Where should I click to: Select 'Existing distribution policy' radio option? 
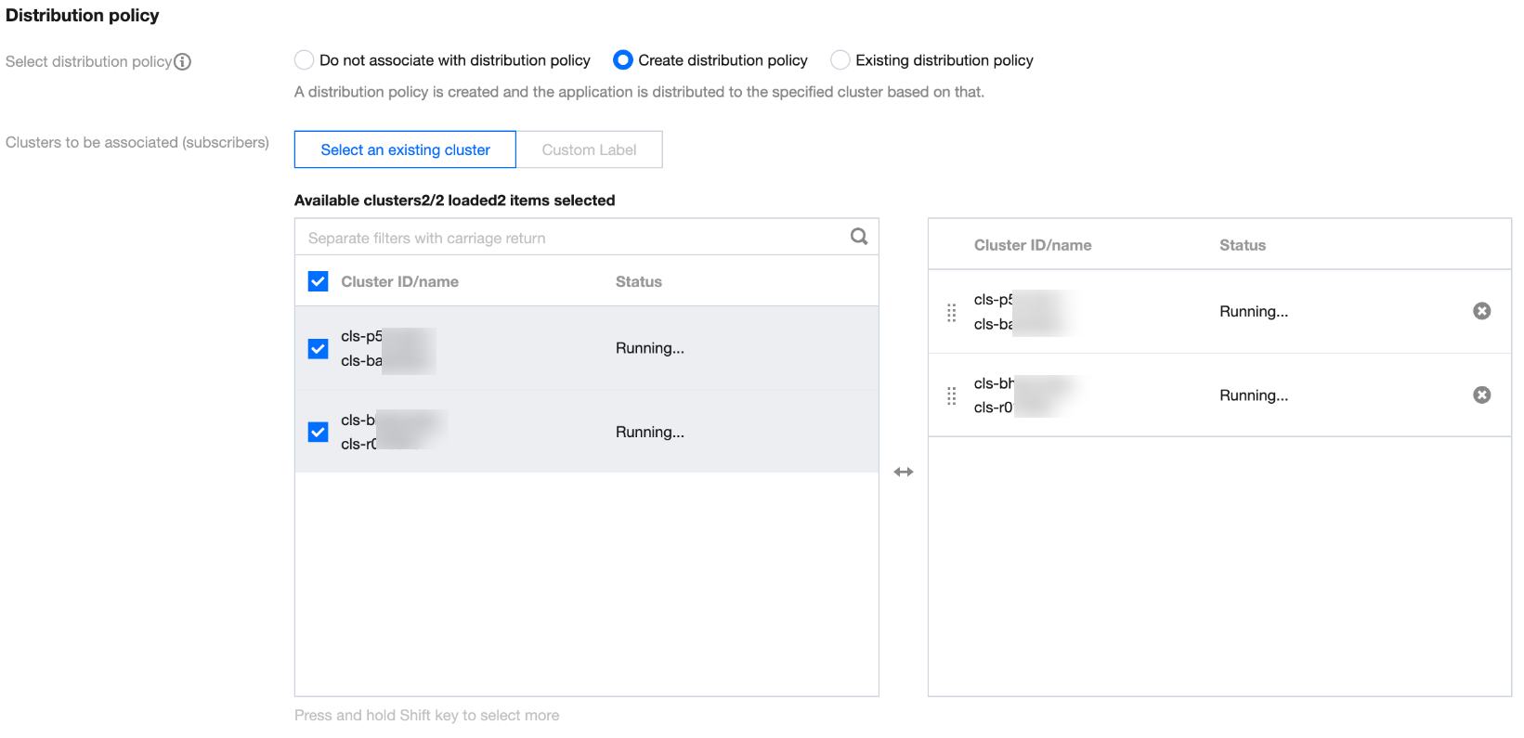840,60
